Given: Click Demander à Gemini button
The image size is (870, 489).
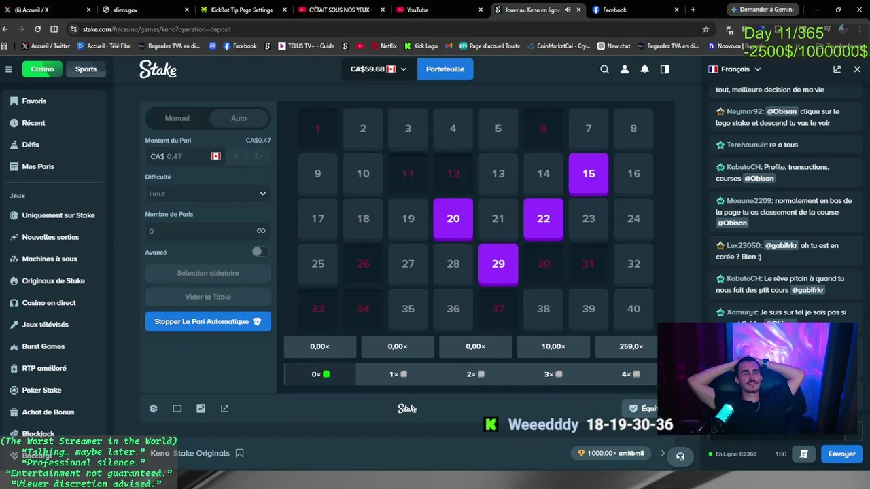Looking at the screenshot, I should [x=762, y=10].
